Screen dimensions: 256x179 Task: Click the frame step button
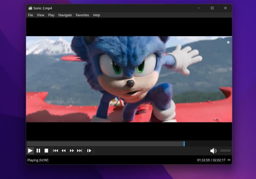coord(89,151)
